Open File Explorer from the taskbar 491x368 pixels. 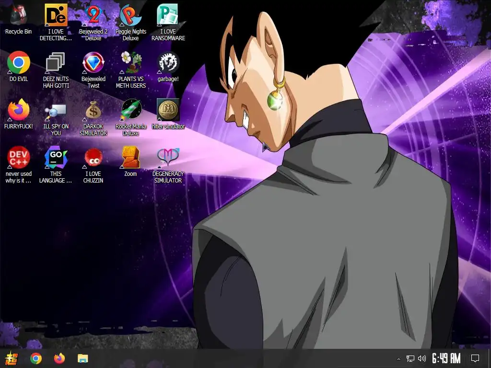pyautogui.click(x=83, y=358)
